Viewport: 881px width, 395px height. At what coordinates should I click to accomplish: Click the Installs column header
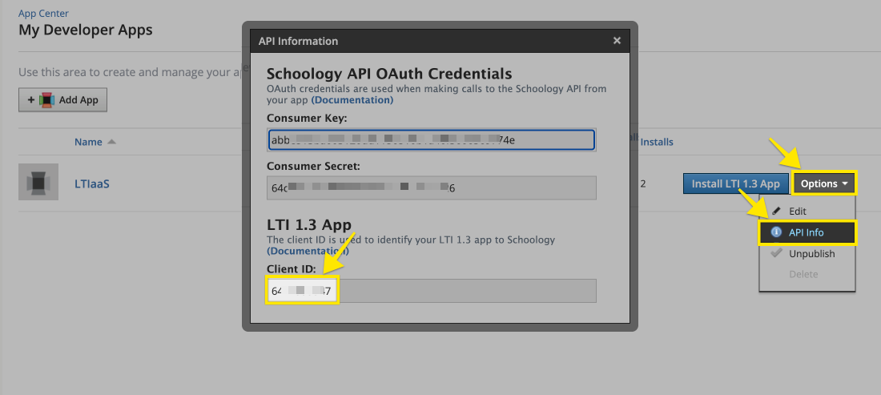tap(657, 142)
